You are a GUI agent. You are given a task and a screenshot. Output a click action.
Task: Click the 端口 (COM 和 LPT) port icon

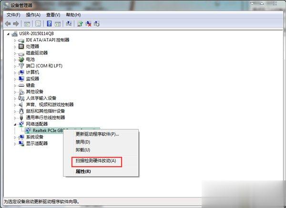coord(21,66)
